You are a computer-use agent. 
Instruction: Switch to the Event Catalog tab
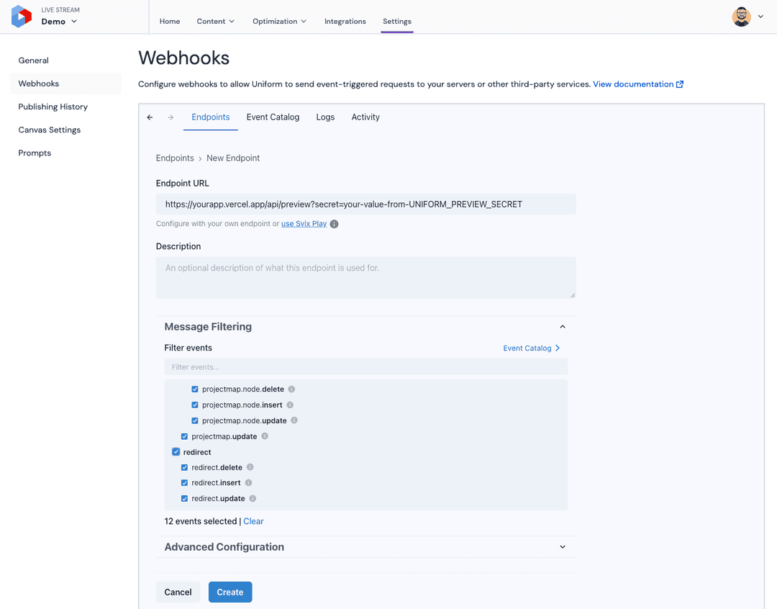pyautogui.click(x=273, y=117)
